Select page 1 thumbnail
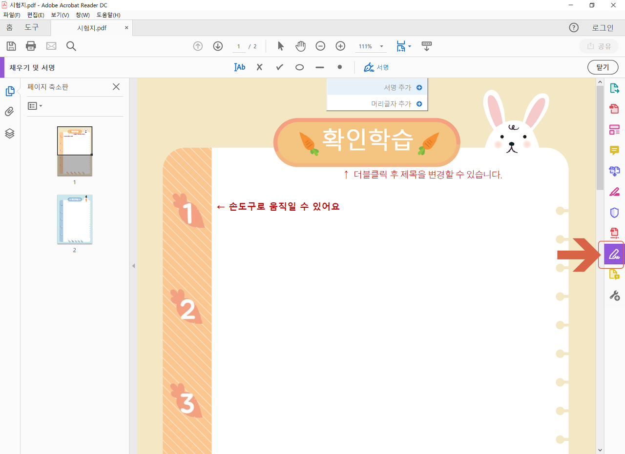The height and width of the screenshot is (454, 625). click(x=75, y=151)
